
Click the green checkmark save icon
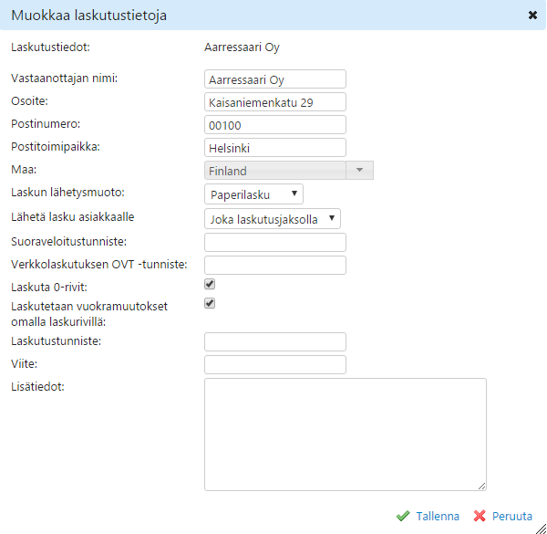point(403,516)
